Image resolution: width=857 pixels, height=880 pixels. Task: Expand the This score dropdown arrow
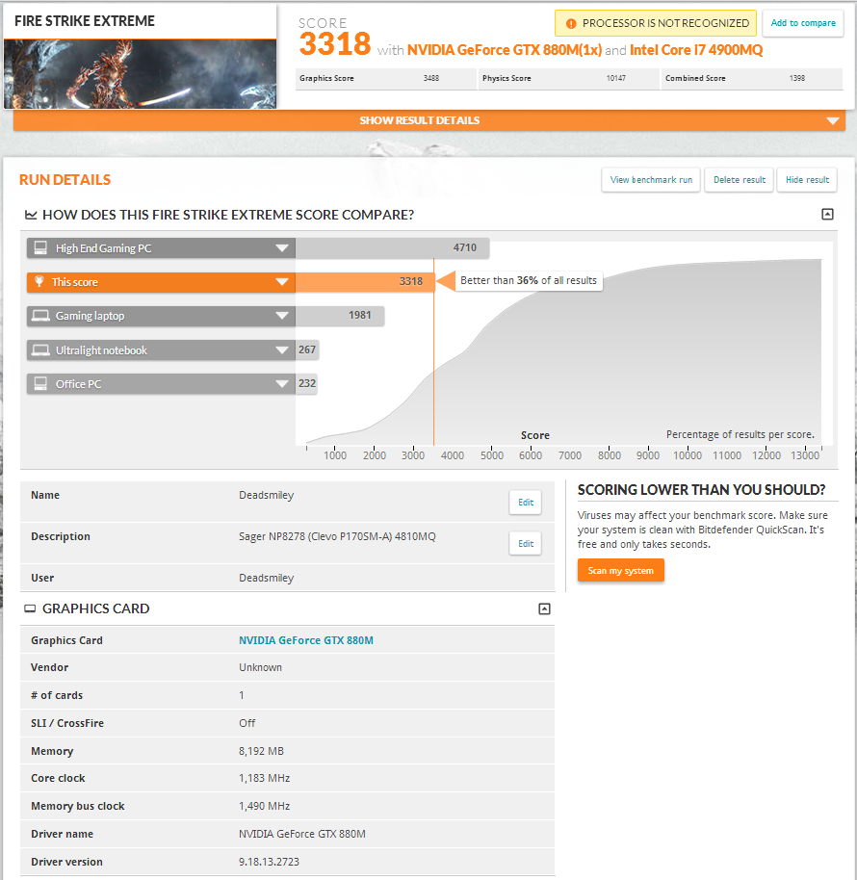pos(282,282)
